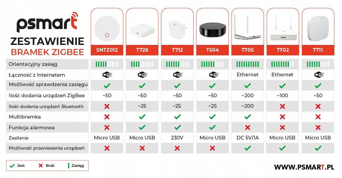The image size is (342, 178).
Task: Click the T712 230V power cell
Action: tap(177, 138)
